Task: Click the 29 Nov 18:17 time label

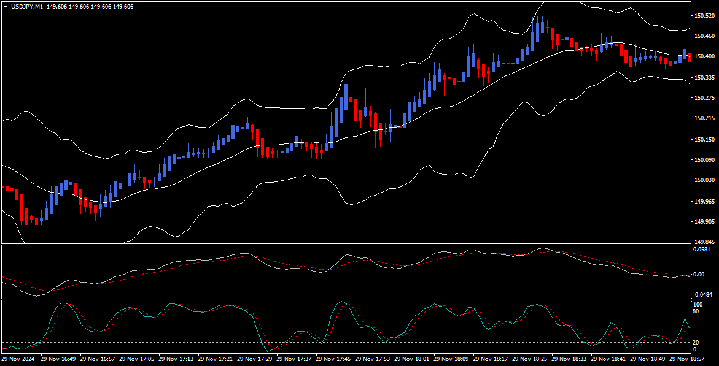Action: [x=491, y=359]
